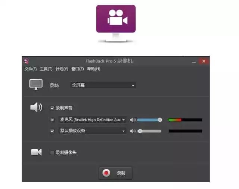239x189 pixels.
Task: Open the 工具(T) menu
Action: click(46, 69)
